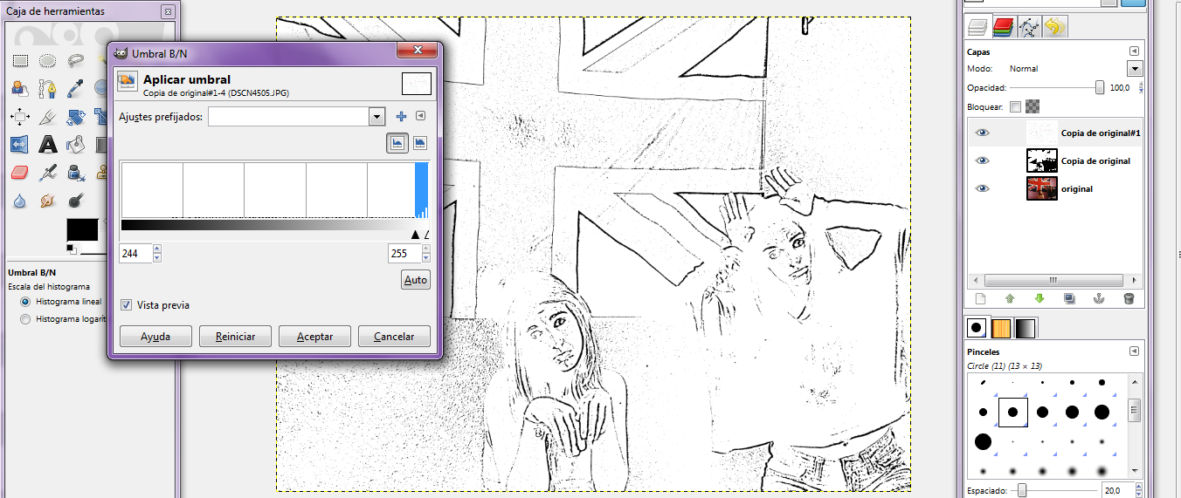Viewport: 1181px width, 498px height.
Task: Toggle the Bloquear pixels checkbox
Action: point(1015,107)
